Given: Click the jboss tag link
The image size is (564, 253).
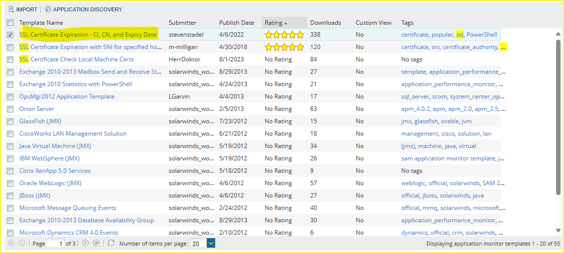Looking at the screenshot, I should pyautogui.click(x=430, y=196).
